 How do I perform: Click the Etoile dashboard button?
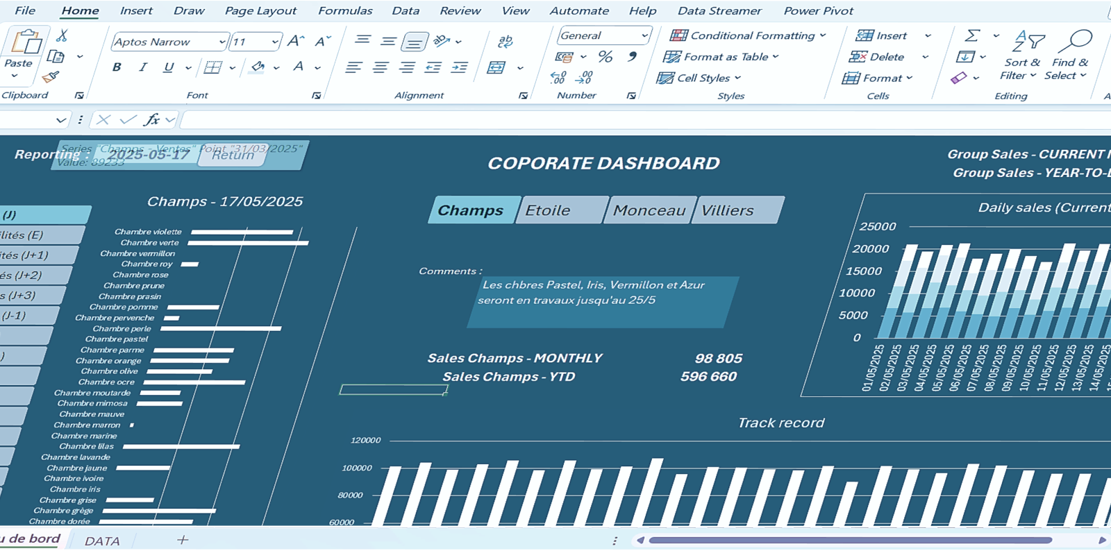point(561,210)
